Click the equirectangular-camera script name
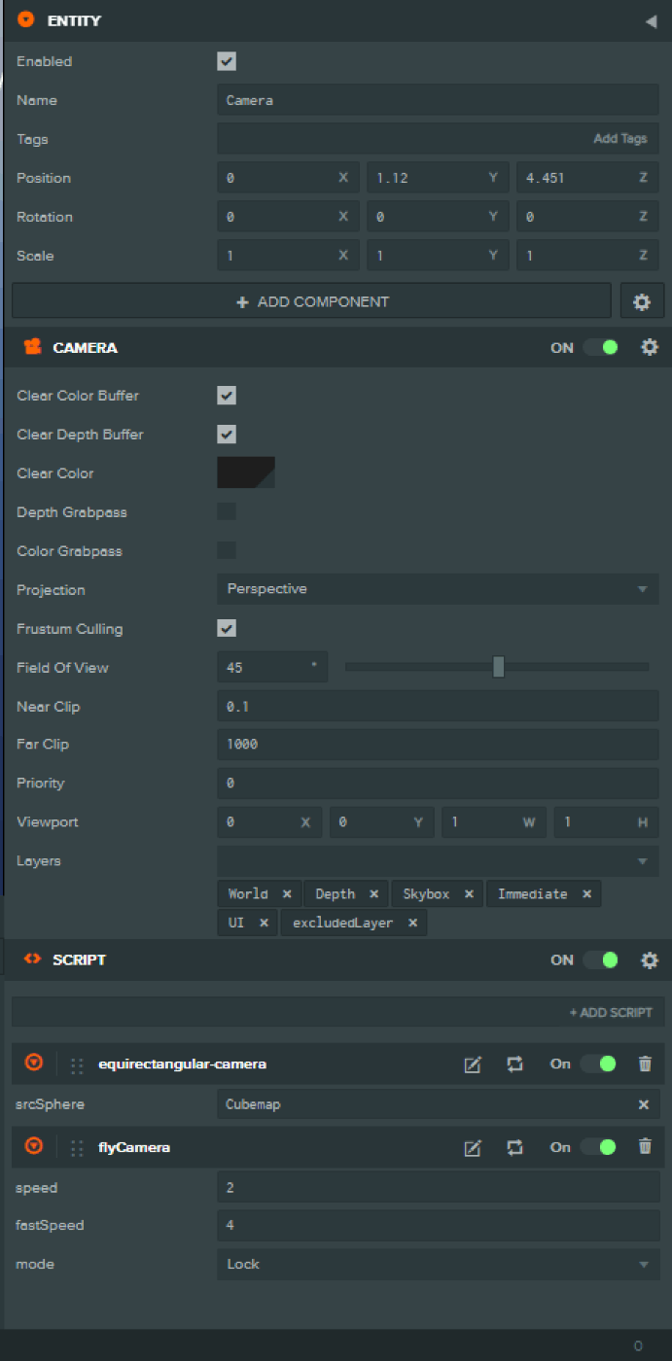Screen dimensions: 672x1361 pos(182,1064)
